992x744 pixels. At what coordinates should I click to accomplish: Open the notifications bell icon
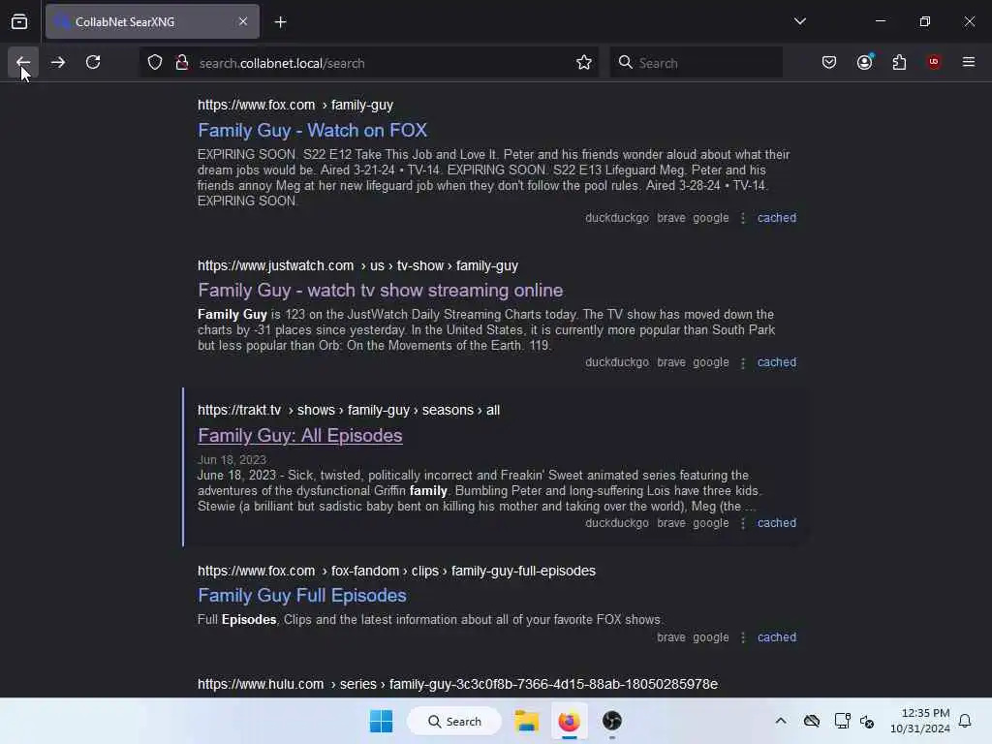(x=965, y=721)
